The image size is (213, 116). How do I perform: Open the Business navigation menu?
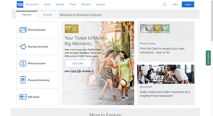(x=101, y=4)
